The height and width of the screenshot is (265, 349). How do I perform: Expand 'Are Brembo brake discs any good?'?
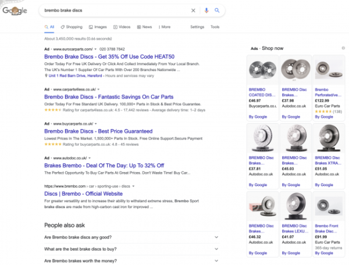[x=131, y=237]
